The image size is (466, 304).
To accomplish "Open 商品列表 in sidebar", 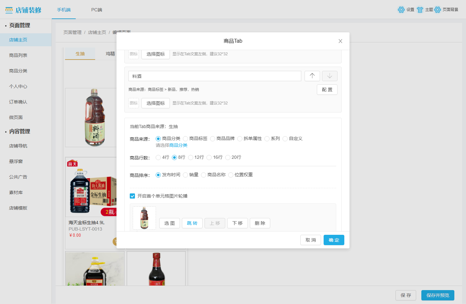I will 26,55.
